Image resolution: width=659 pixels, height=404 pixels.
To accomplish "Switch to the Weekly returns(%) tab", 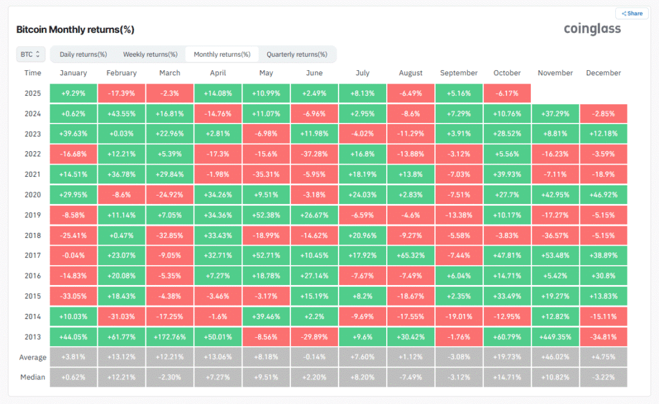I will (x=149, y=54).
